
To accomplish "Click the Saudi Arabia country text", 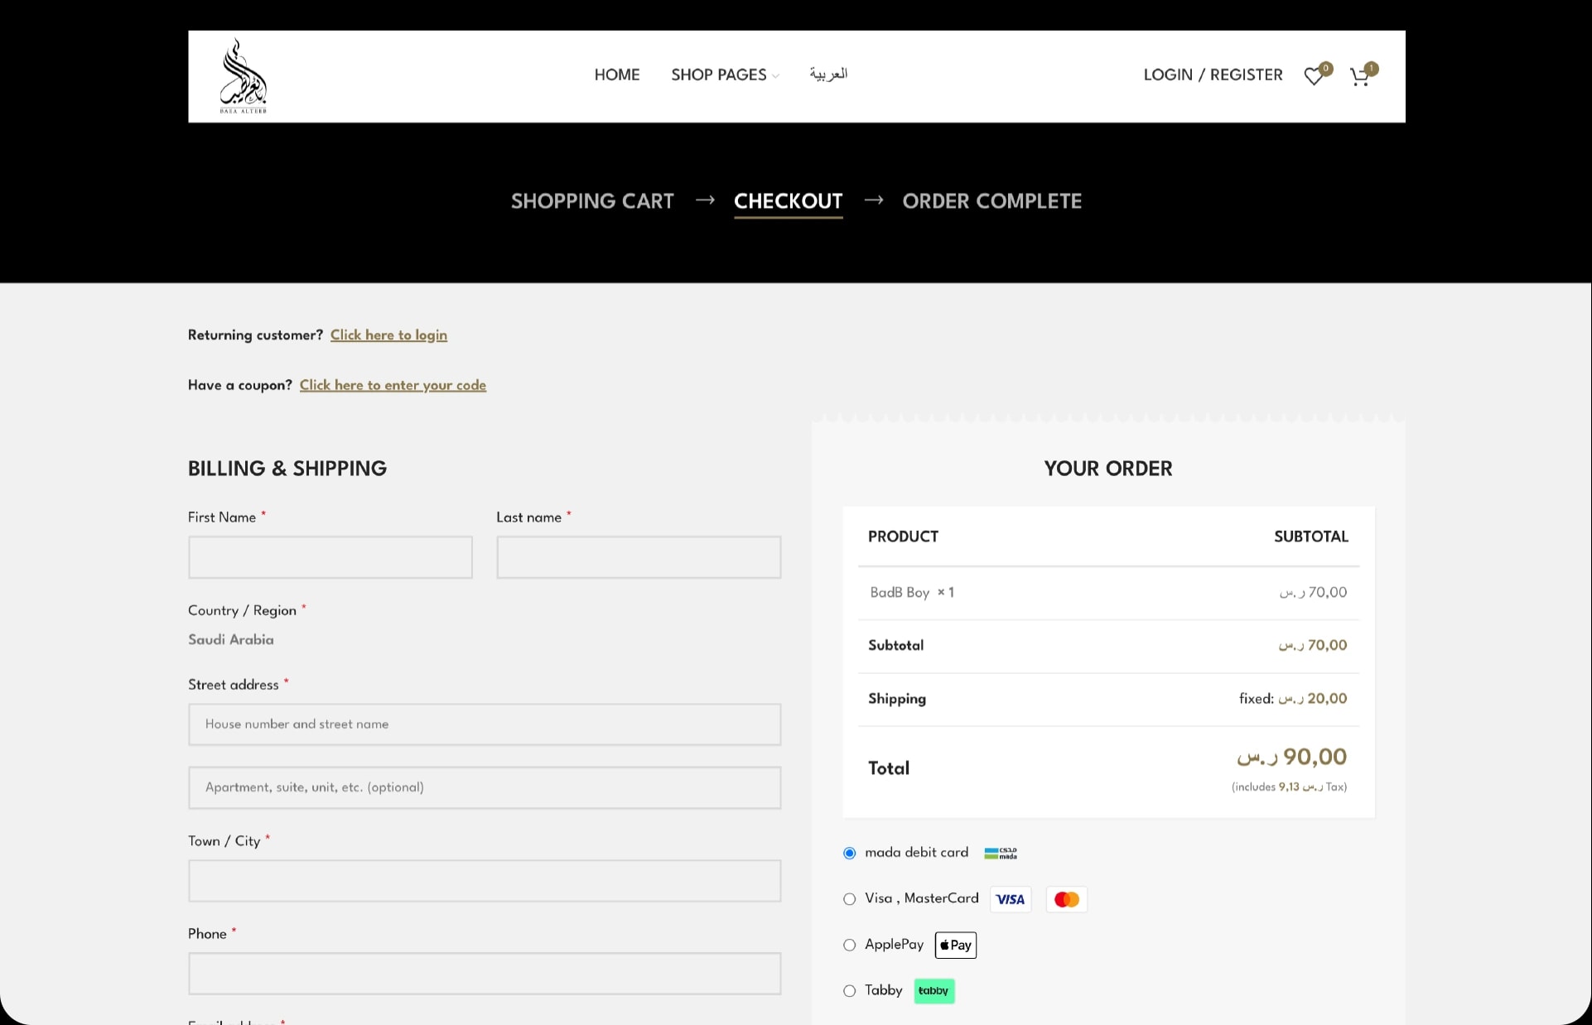I will tap(231, 640).
